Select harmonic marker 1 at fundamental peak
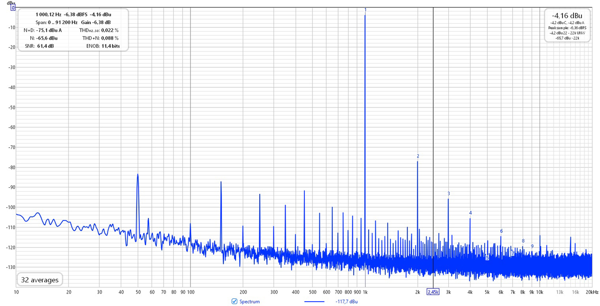Image resolution: width=600 pixels, height=306 pixels. (x=366, y=10)
